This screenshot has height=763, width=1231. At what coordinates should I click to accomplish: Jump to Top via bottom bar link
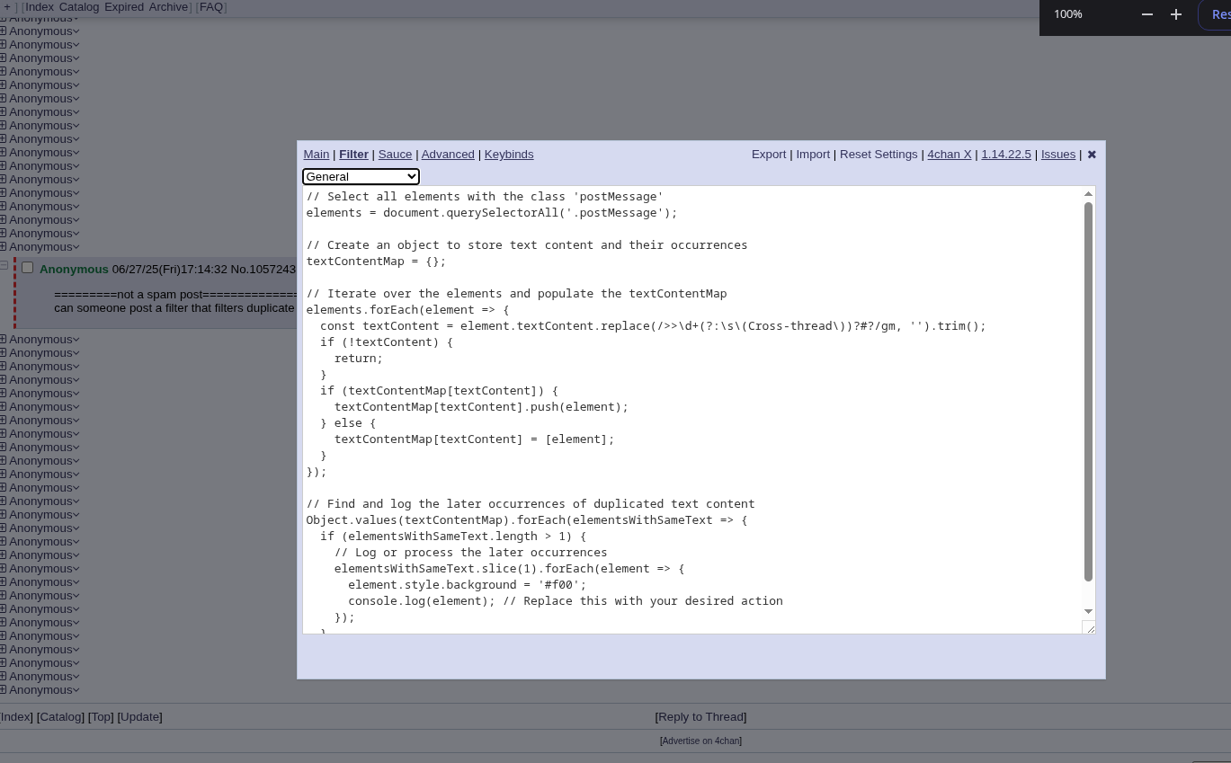coord(101,717)
